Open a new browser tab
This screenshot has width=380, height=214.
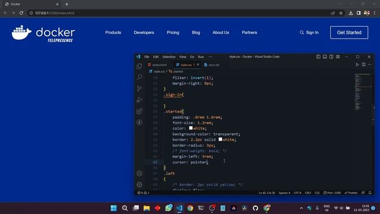point(66,4)
